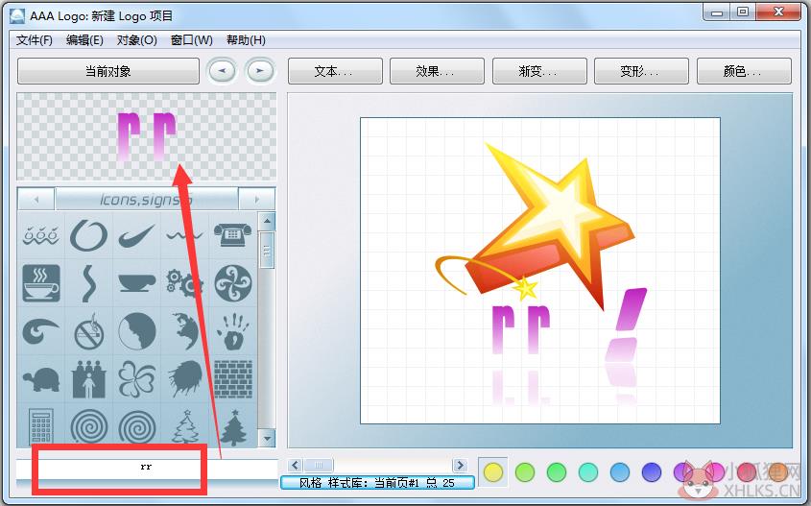Image resolution: width=811 pixels, height=506 pixels.
Task: Select the swirl pinwheel circle icon
Action: pyautogui.click(x=233, y=283)
